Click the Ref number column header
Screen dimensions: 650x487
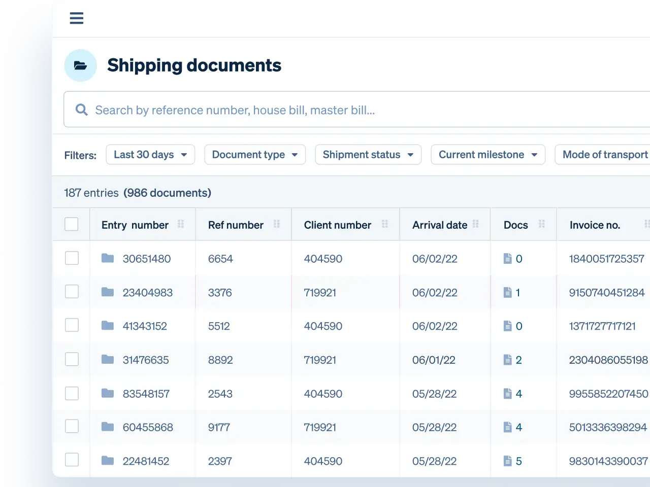click(x=236, y=225)
